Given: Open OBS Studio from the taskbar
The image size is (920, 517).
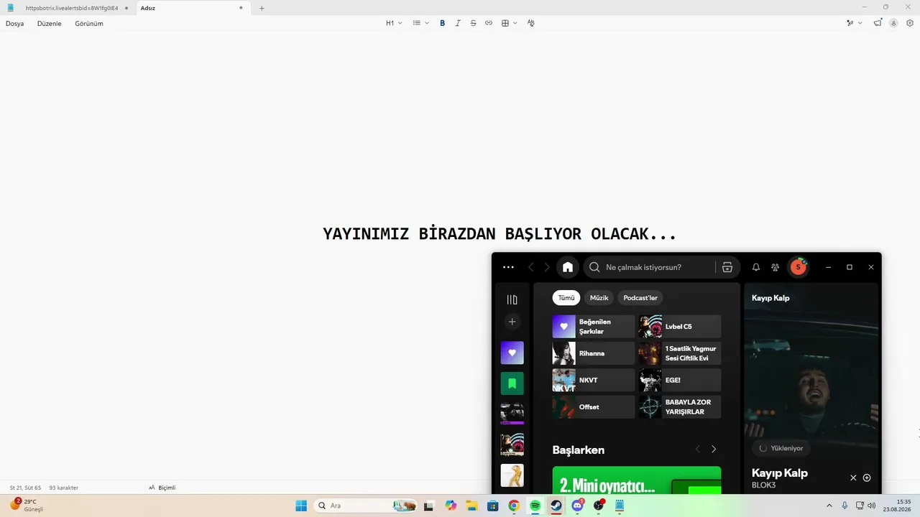Looking at the screenshot, I should 599,506.
